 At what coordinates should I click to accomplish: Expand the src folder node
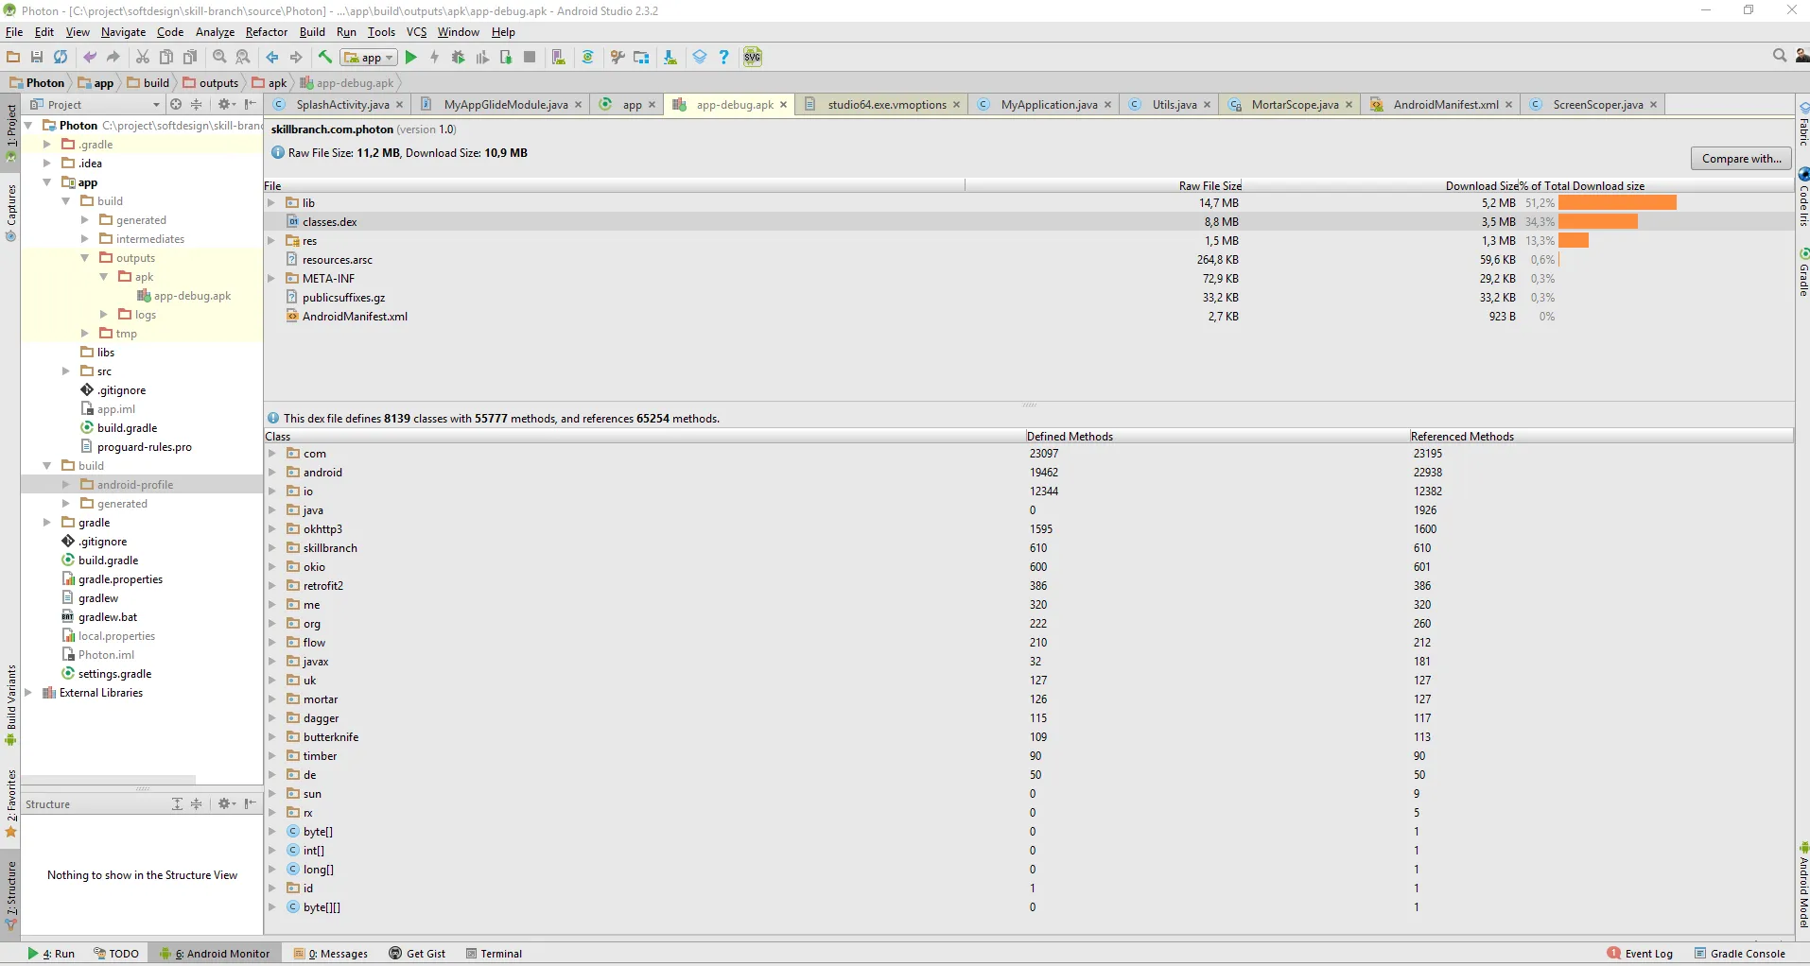66,371
